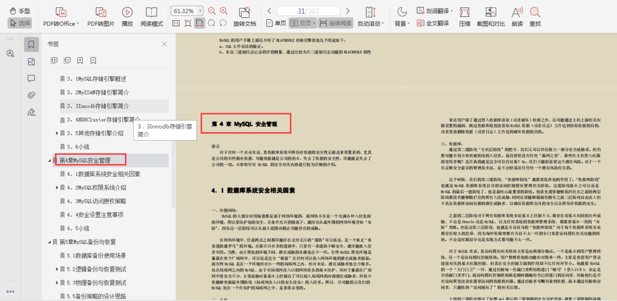Click the find magnifier on far-left strip

coord(10,53)
